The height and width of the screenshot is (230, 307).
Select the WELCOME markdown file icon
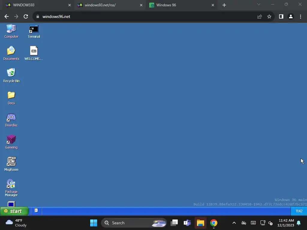[x=34, y=53]
